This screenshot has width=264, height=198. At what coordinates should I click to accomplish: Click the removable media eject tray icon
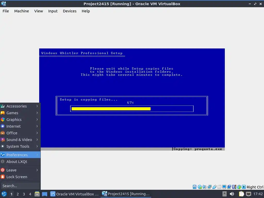pyautogui.click(x=225, y=194)
